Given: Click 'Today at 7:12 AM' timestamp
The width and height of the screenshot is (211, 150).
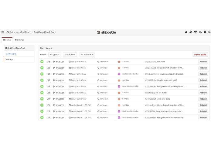Looking at the screenshot, I should [79, 74].
